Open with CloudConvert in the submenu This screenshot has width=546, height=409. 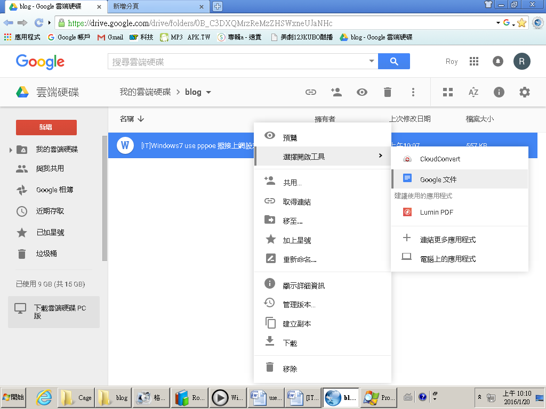tap(460, 159)
